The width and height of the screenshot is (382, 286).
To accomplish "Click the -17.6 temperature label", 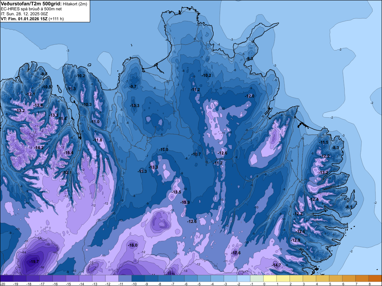I will click(x=236, y=253).
